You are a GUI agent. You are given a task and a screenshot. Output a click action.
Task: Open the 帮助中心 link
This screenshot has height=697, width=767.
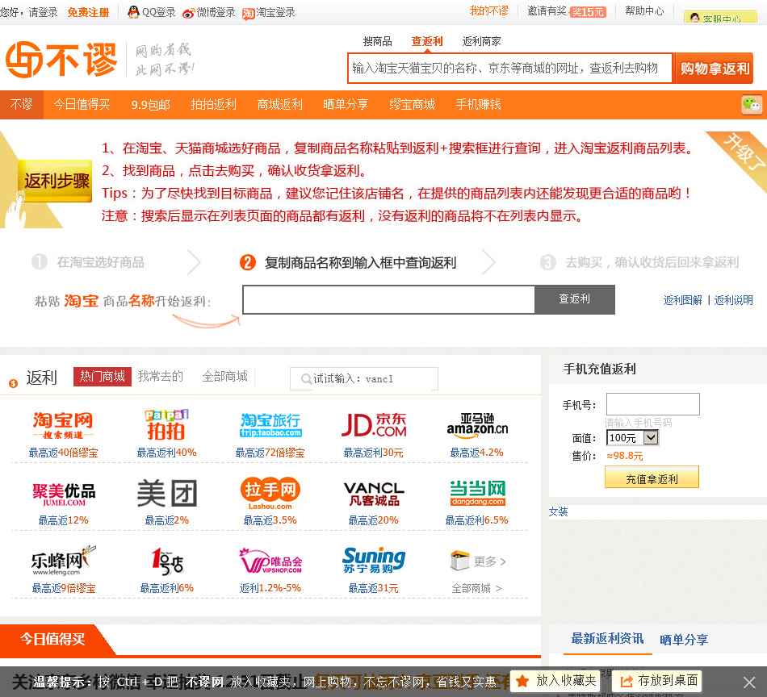click(644, 10)
